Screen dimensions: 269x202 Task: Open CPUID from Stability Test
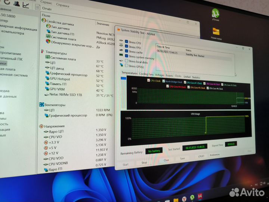point(201,156)
